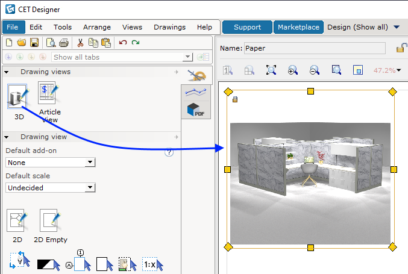Open the Help menu

pos(204,27)
